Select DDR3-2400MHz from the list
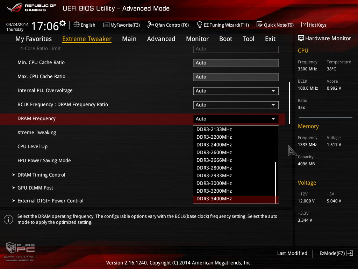Screen dimensions: 358x269 point(214,145)
